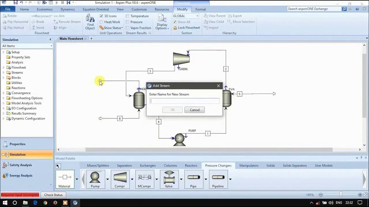
Task: Enable the Vapor Fraction checkbox
Action: coord(127,28)
